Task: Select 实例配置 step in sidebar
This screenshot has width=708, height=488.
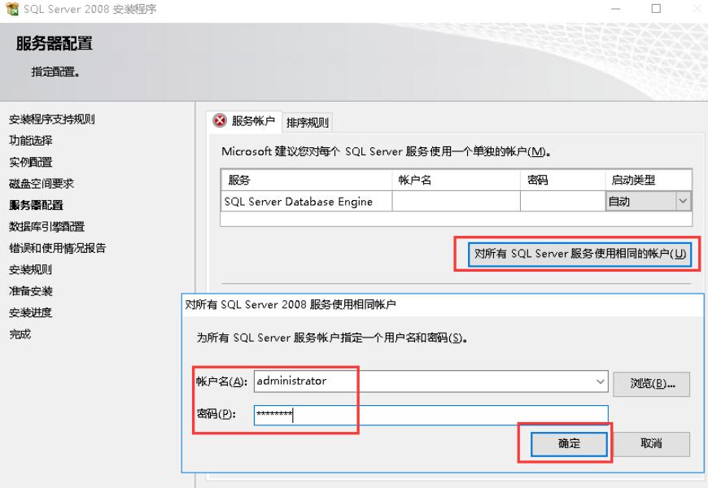Action: point(31,162)
